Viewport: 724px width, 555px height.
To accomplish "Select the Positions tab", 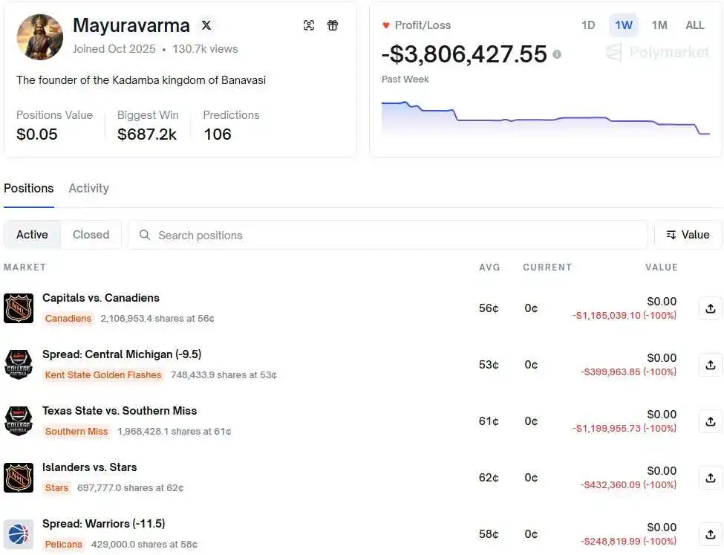I will pyautogui.click(x=28, y=188).
